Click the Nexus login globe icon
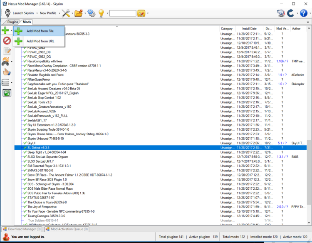312x243 pixels. pos(281,13)
